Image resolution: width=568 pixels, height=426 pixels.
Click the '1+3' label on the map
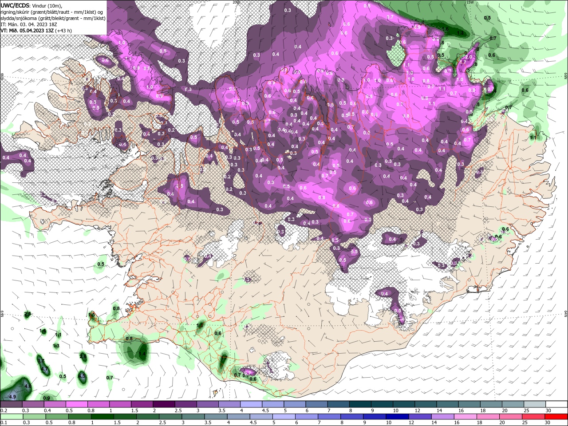coord(56,346)
